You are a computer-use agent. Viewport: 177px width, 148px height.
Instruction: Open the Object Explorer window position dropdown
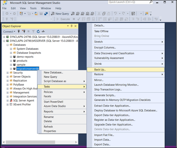[68, 26]
